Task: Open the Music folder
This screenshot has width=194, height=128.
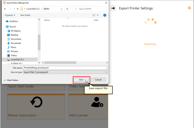Action: tap(12, 47)
